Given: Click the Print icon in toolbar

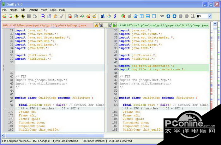Looking at the screenshot, I should pos(34,16).
